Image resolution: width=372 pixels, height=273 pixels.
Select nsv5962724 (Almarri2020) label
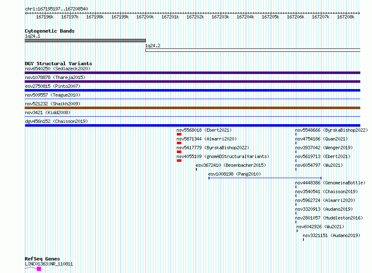coord(325,200)
